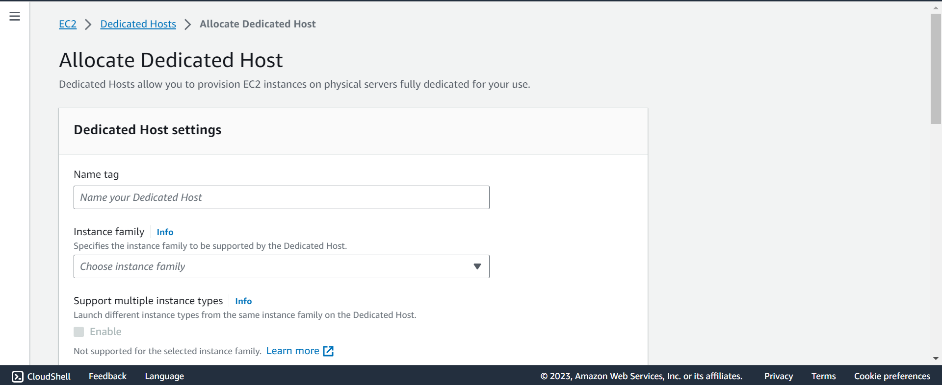Open the Terms footer link
Screen dimensions: 942x385
click(823, 376)
